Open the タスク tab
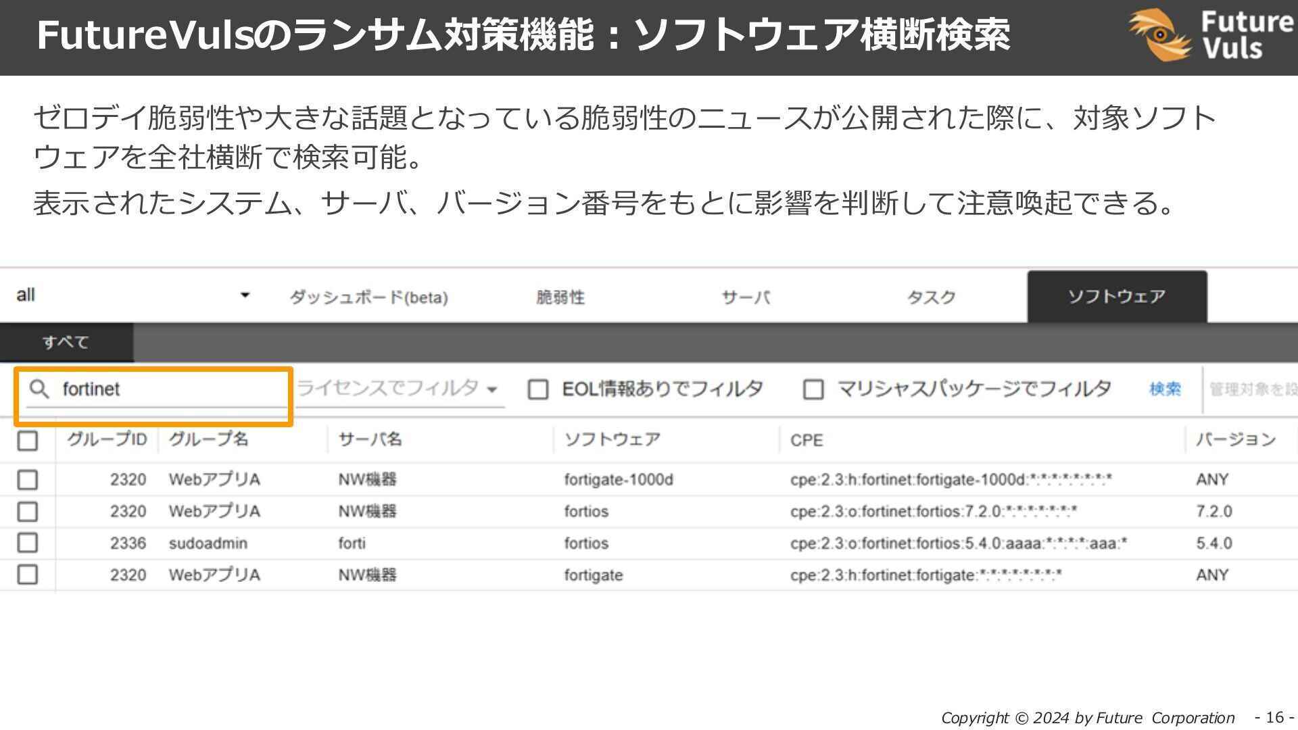The image size is (1298, 730). pyautogui.click(x=931, y=297)
